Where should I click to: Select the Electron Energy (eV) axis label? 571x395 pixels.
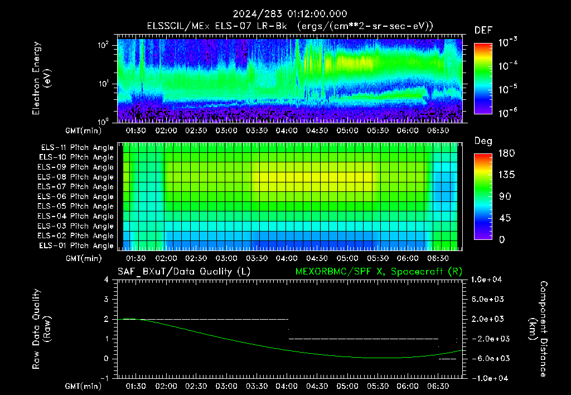(41, 78)
